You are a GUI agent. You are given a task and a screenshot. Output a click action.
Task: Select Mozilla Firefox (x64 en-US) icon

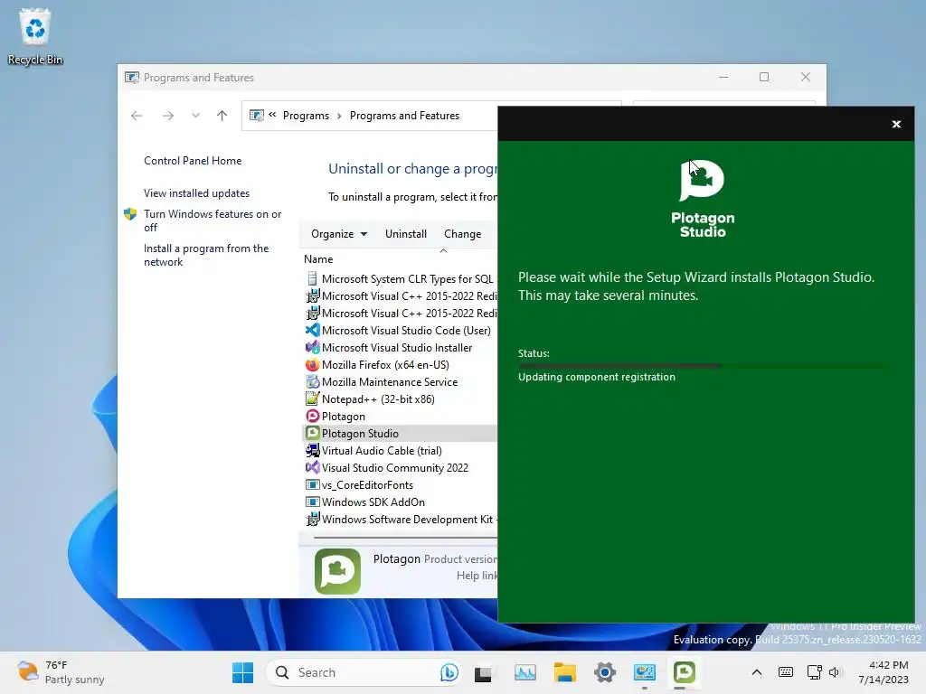pos(312,365)
